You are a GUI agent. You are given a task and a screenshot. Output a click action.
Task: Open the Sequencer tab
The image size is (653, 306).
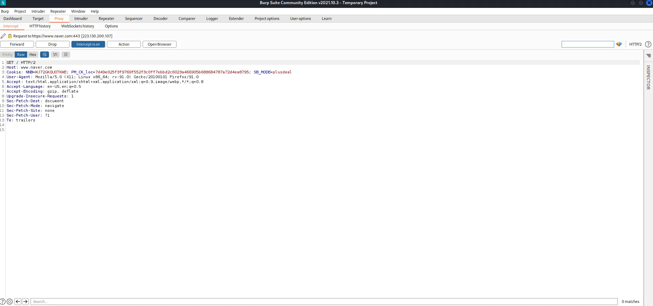tap(134, 19)
